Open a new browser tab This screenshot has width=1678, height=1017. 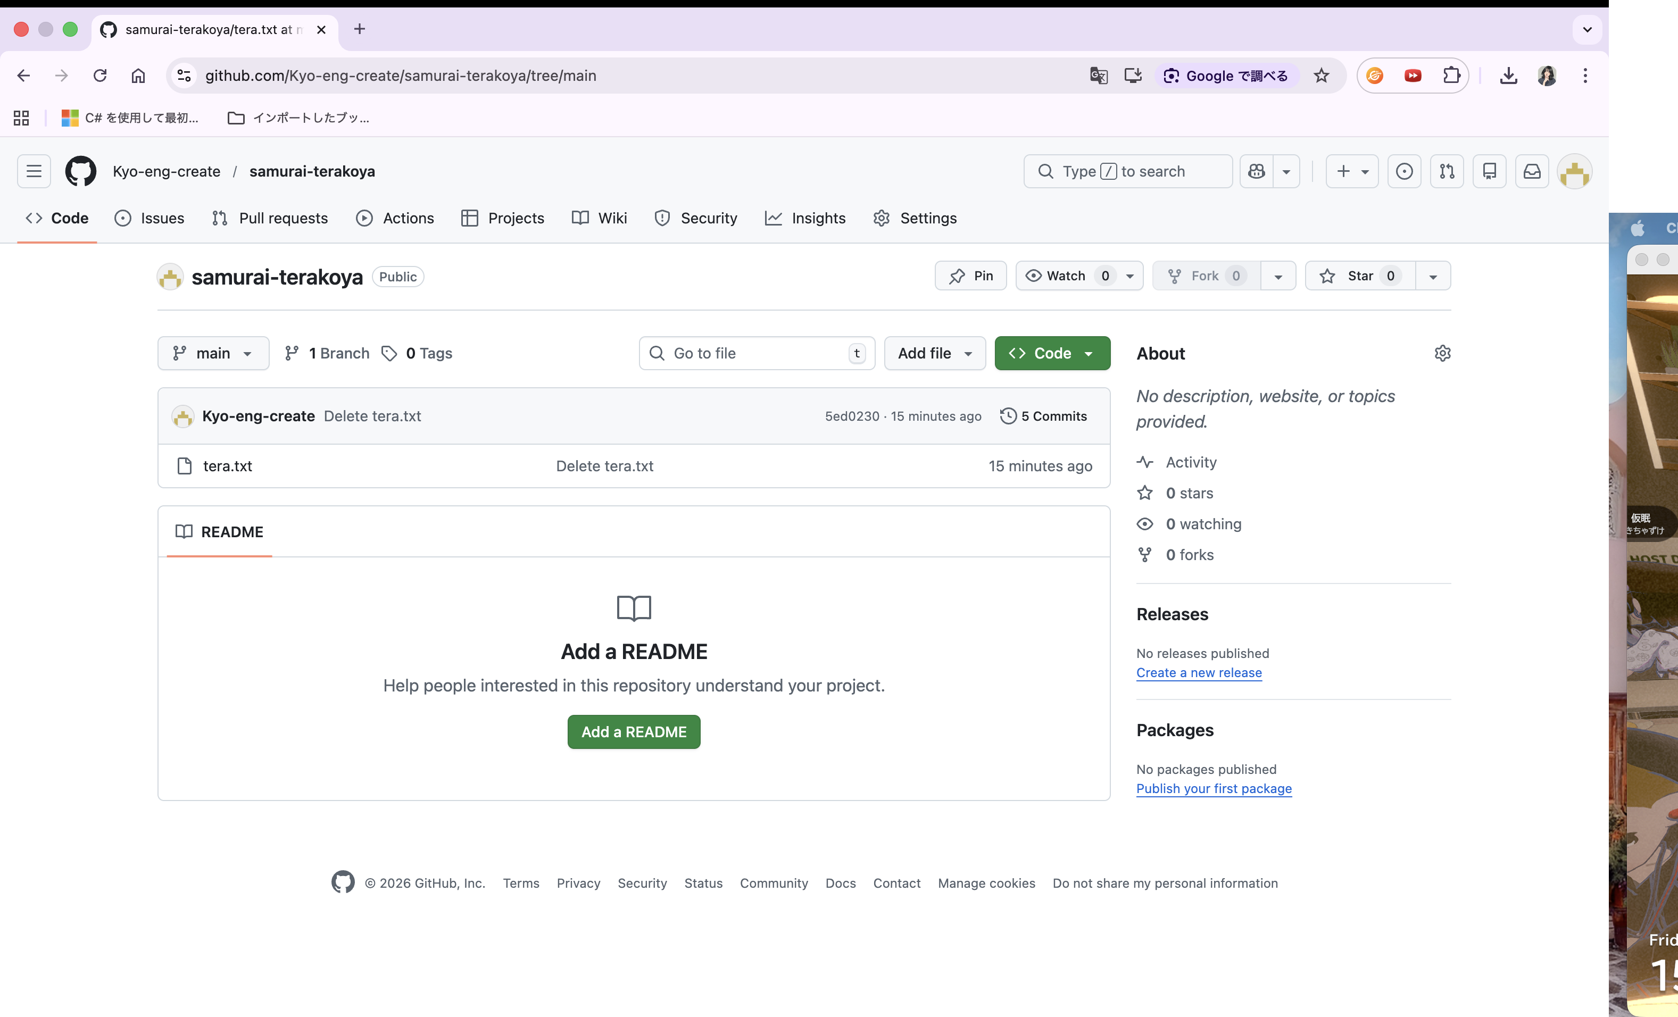[360, 29]
